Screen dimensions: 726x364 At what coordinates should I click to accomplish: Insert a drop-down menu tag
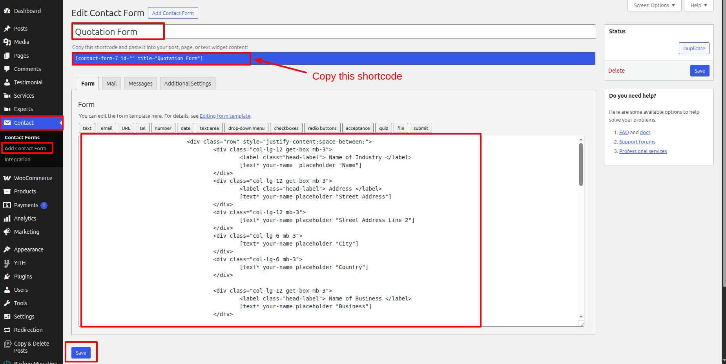pos(246,128)
